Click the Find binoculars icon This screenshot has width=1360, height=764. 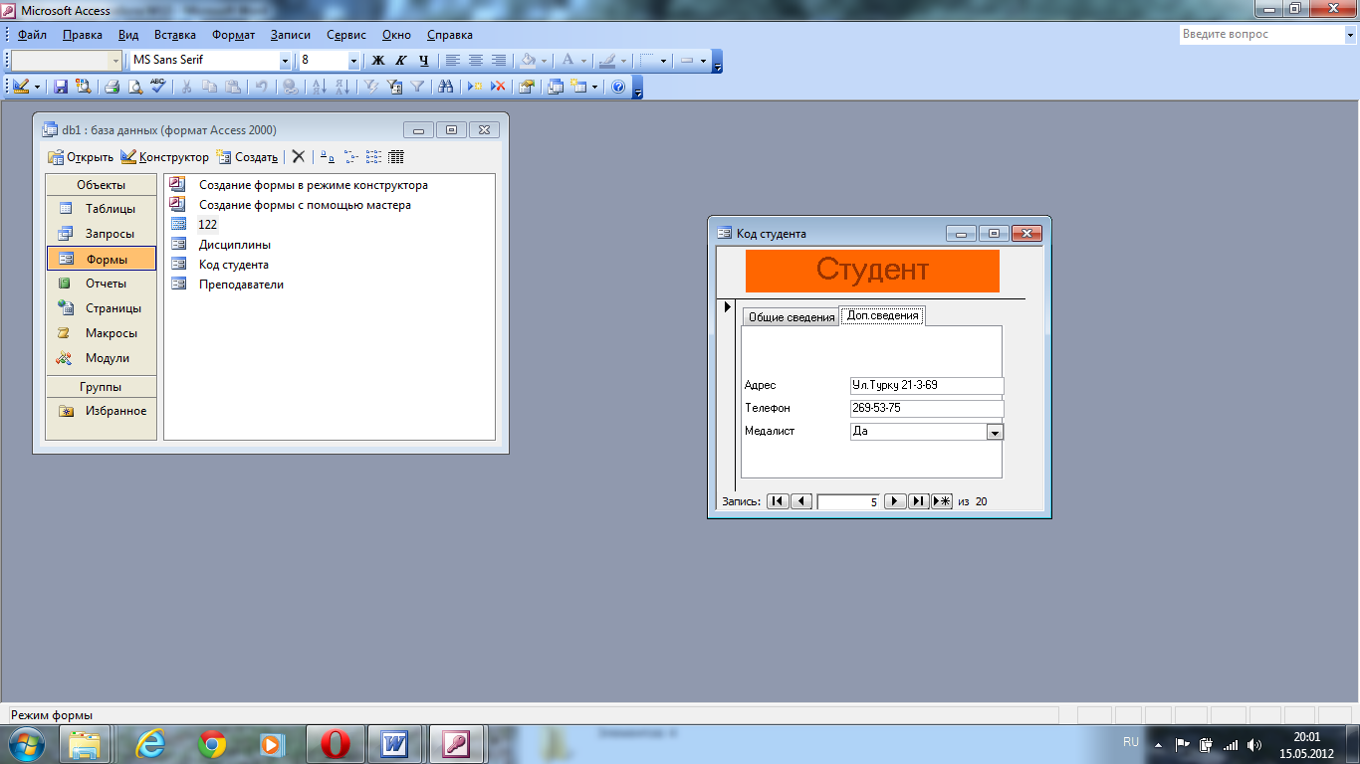[x=446, y=87]
